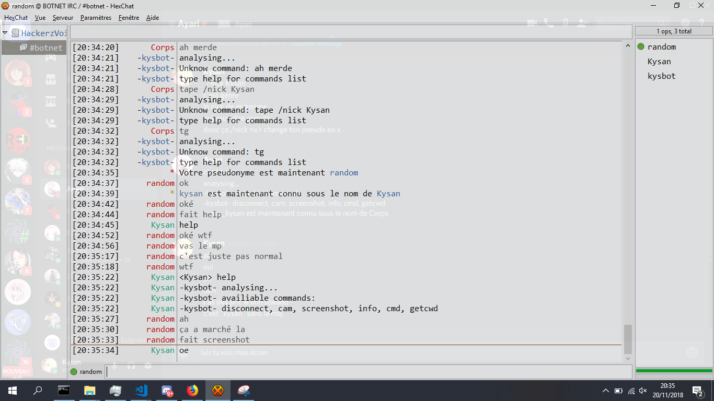Click the channel topic field above the chat
714x401 pixels.
[351, 32]
